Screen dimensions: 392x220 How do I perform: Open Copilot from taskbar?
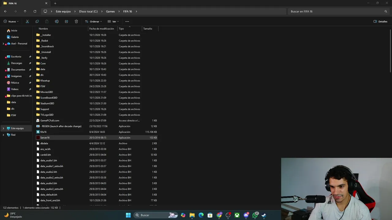tap(183, 215)
